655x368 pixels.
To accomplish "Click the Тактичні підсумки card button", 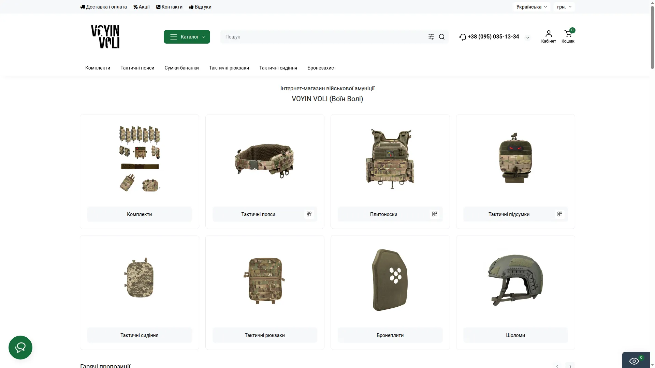I will [x=509, y=214].
